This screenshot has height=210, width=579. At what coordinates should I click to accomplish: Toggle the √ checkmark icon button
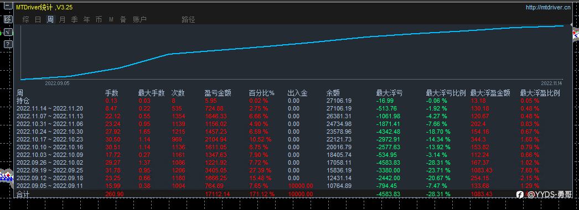pyautogui.click(x=8, y=32)
